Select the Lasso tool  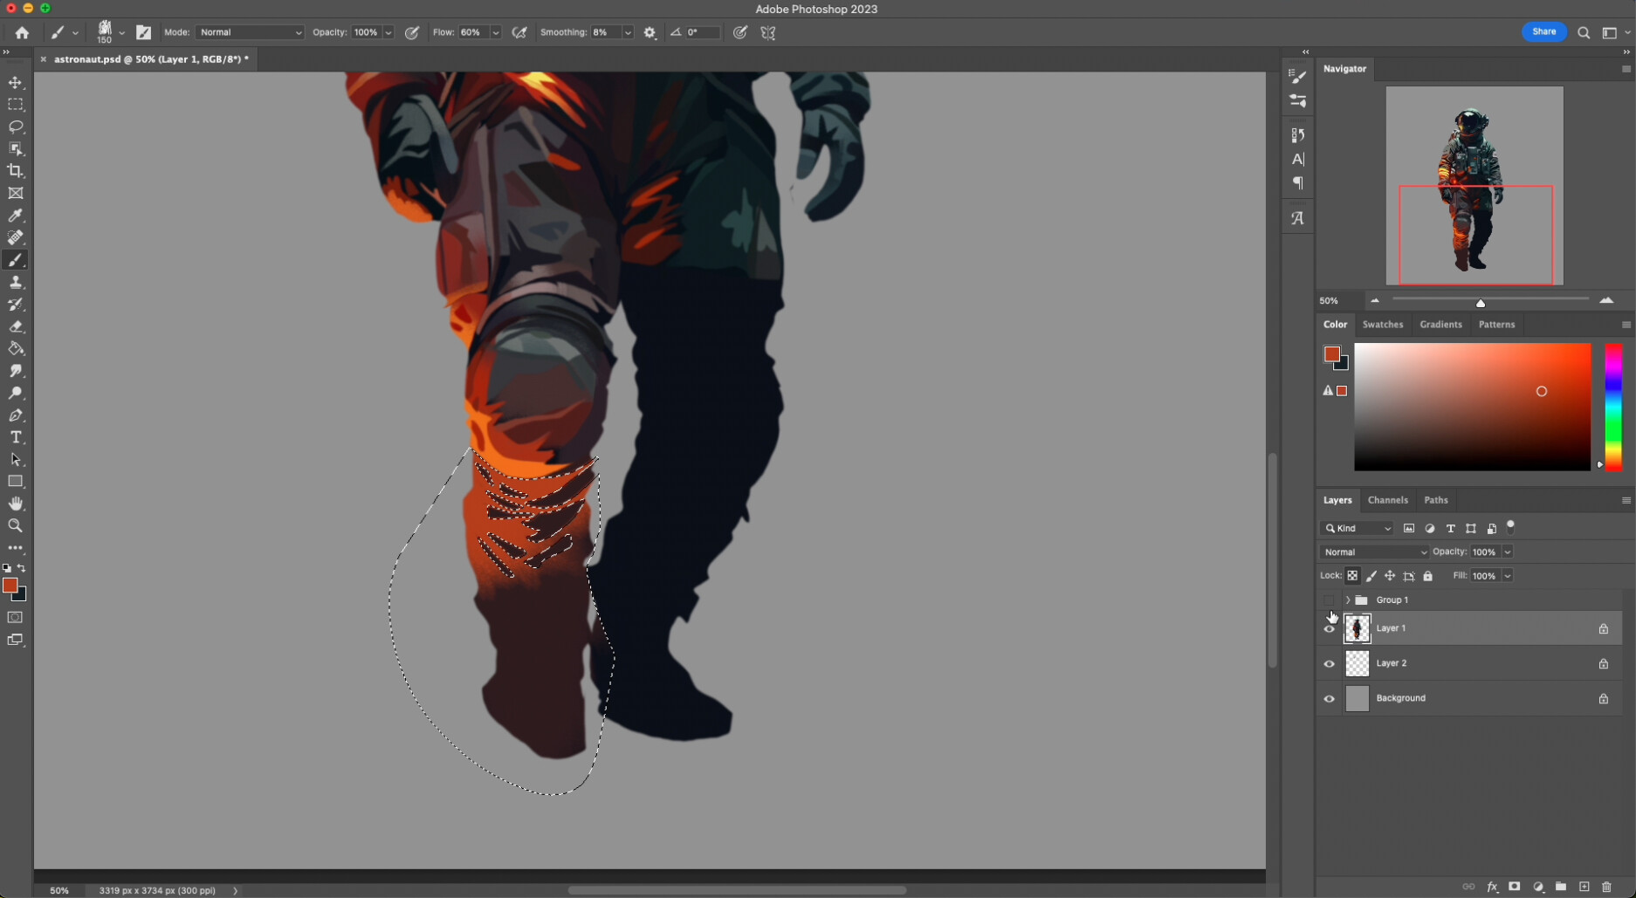pyautogui.click(x=16, y=127)
